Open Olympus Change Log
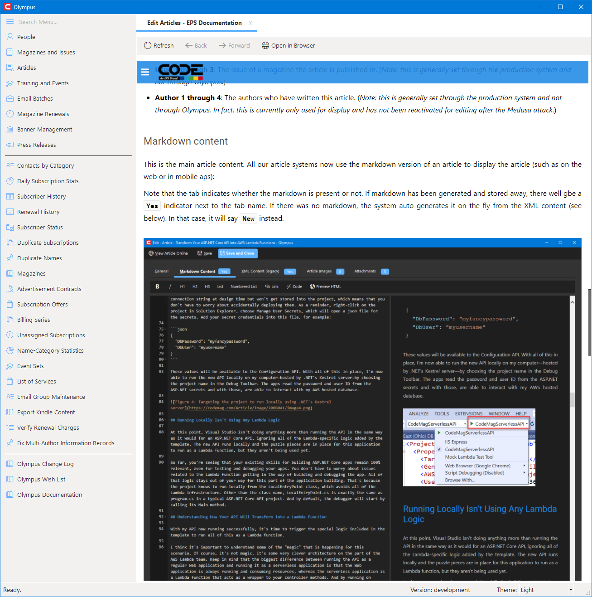 tap(45, 464)
